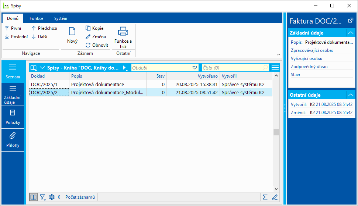The image size is (358, 206).
Task: Go to the first record with První
Action: coord(13,28)
